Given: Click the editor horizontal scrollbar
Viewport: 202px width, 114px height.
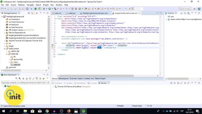Looking at the screenshot, I should (x=96, y=76).
